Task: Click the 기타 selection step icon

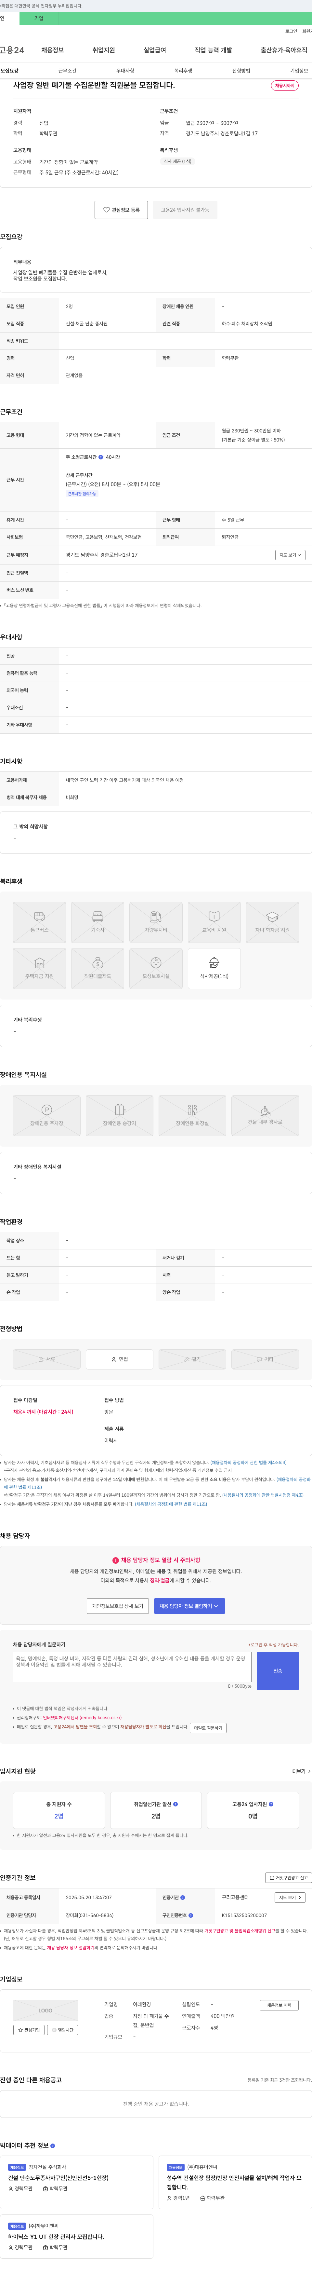Action: 265,1359
